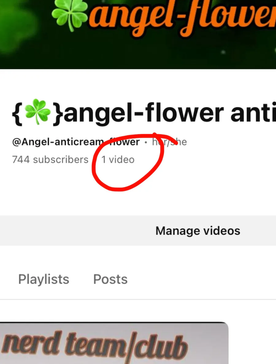
Task: Click the 744 subscribers count
Action: tap(50, 160)
